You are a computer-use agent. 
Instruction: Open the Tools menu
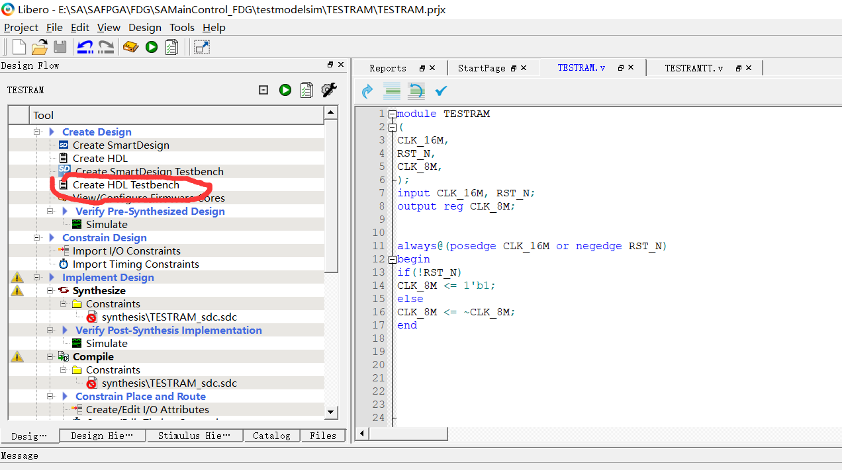tap(181, 27)
